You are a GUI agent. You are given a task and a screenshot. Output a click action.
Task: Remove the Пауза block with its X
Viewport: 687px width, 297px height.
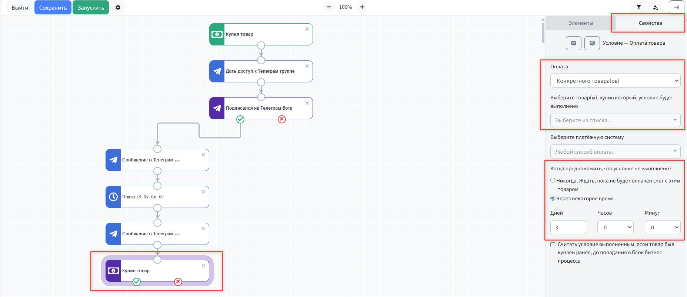coord(203,192)
